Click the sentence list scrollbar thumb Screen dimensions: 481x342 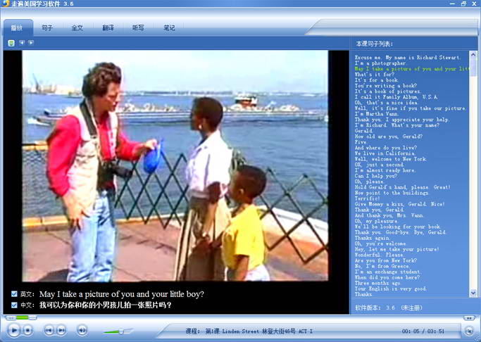[473, 68]
